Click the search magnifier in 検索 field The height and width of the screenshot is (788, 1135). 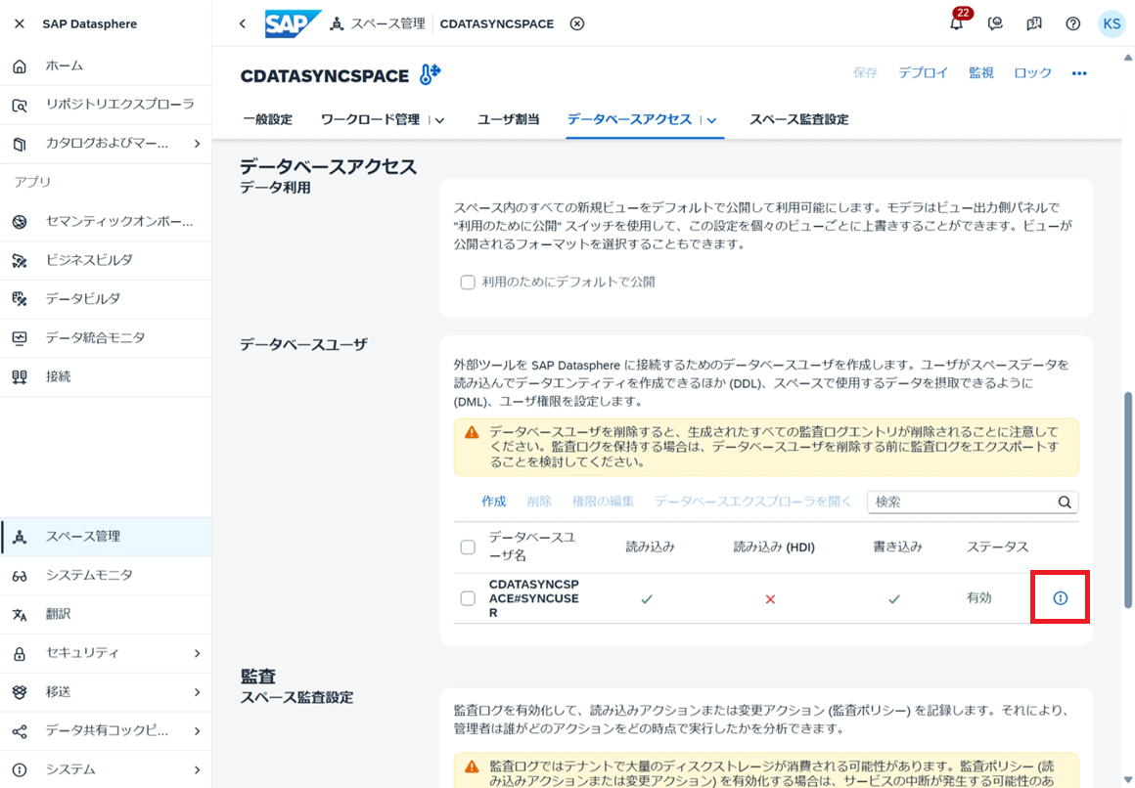[x=1065, y=503]
